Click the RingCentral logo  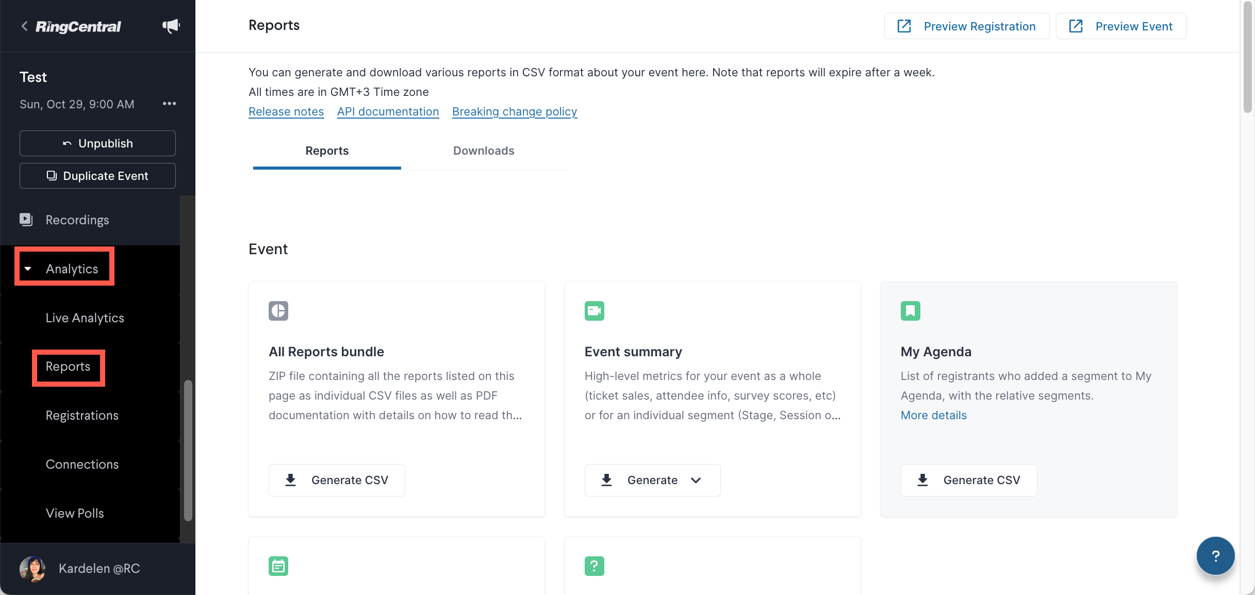coord(78,27)
